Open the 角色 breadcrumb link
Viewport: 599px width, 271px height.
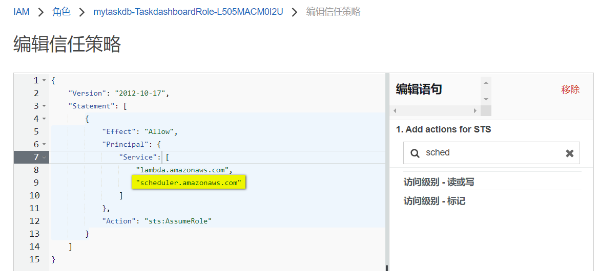pos(61,12)
